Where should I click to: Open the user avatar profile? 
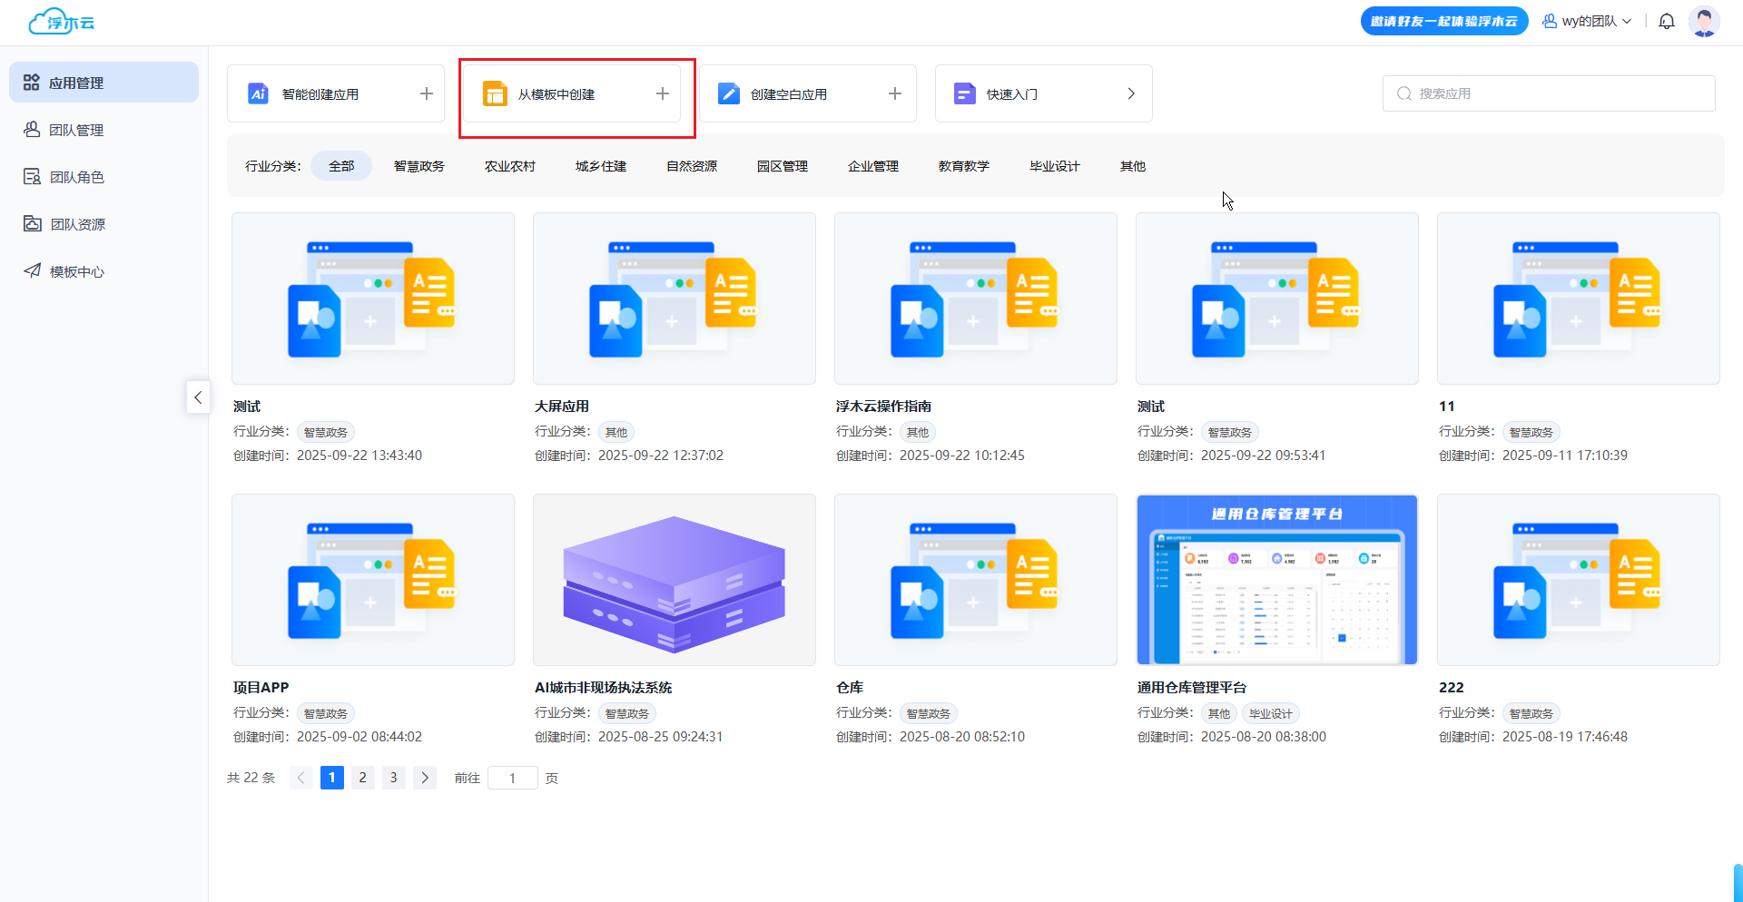(x=1703, y=22)
